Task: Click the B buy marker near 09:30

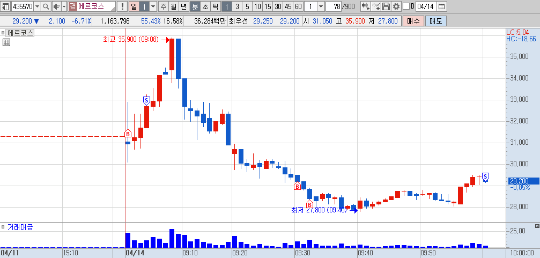Action: click(297, 186)
